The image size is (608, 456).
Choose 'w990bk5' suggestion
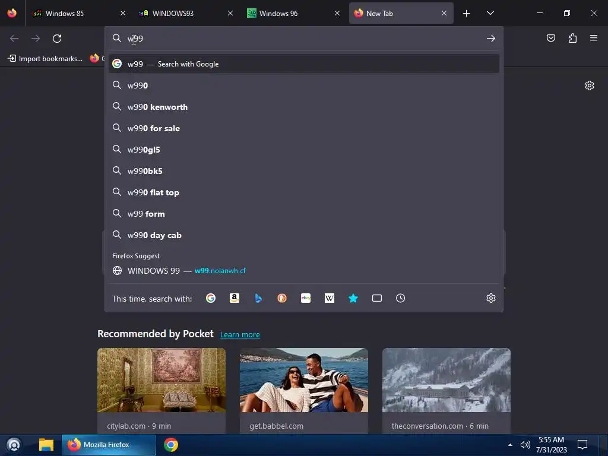pyautogui.click(x=304, y=171)
